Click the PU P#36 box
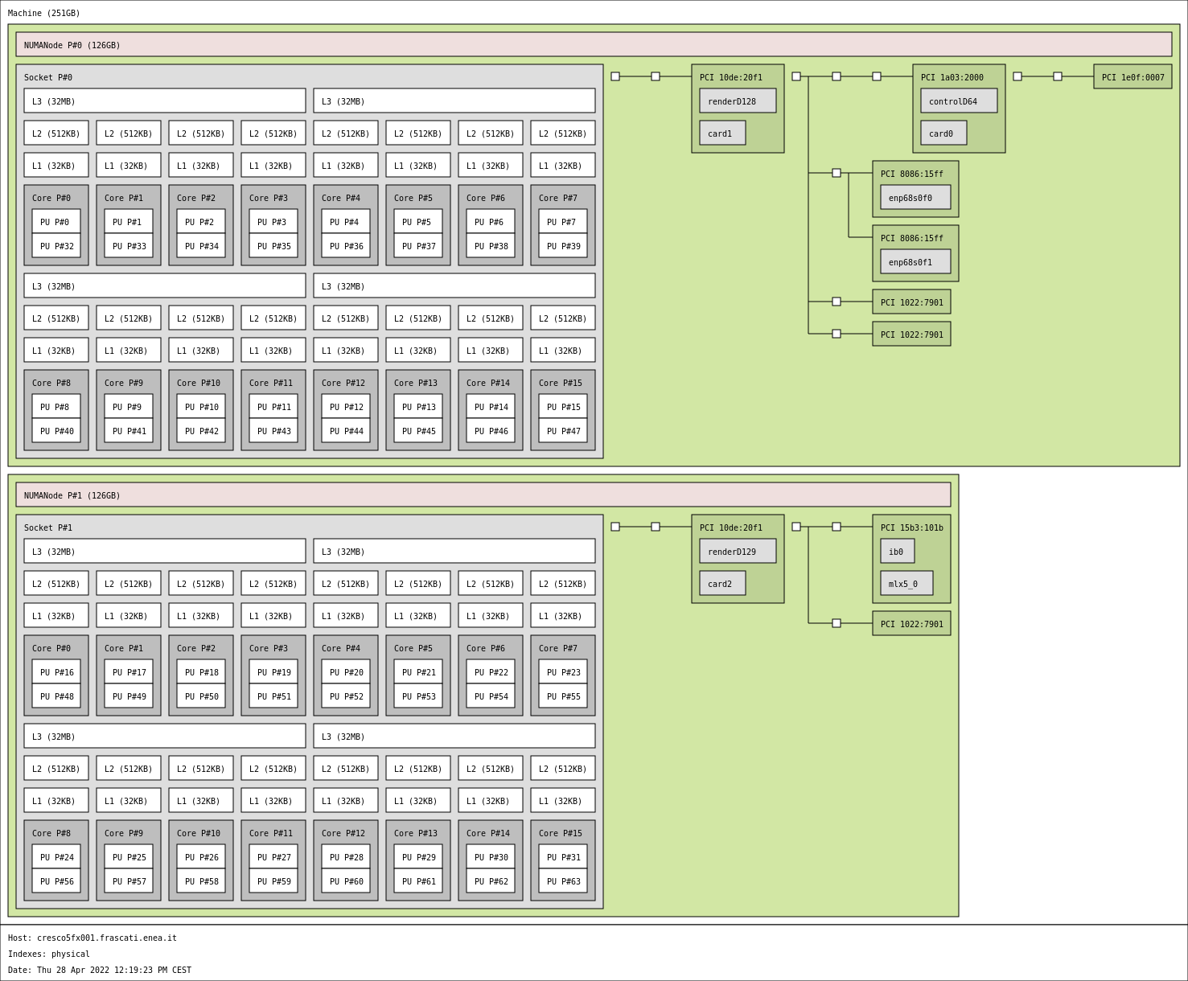The height and width of the screenshot is (981, 1188). [x=346, y=245]
